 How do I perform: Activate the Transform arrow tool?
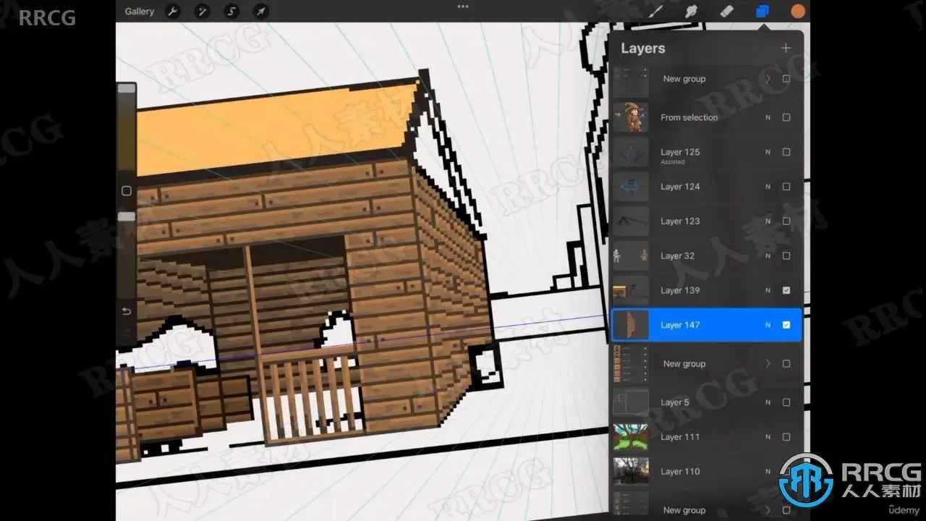point(260,11)
